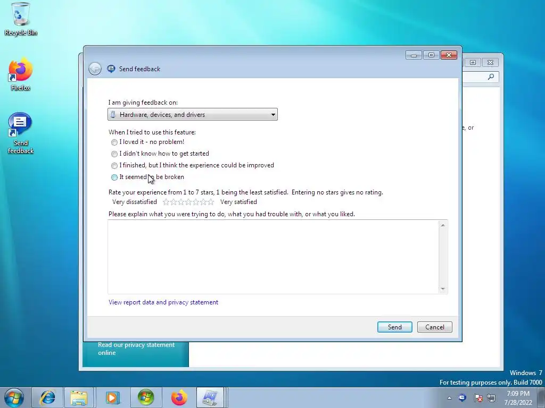Image resolution: width=545 pixels, height=408 pixels.
Task: Click the Show desktop button on taskbar
Action: pyautogui.click(x=541, y=397)
